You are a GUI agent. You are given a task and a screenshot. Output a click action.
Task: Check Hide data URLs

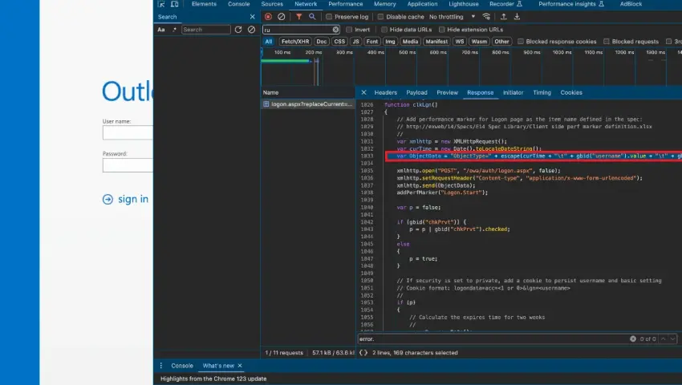click(x=384, y=30)
